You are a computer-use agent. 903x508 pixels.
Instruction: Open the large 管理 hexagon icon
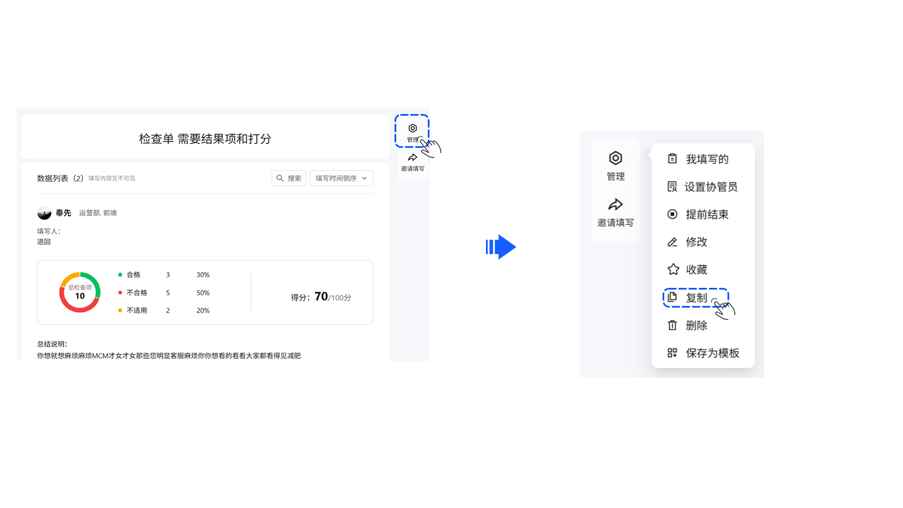(x=615, y=158)
